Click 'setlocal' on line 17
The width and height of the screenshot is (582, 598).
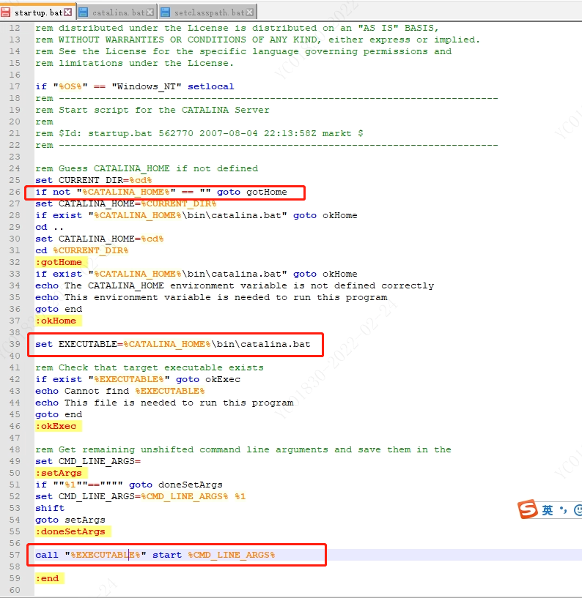pyautogui.click(x=211, y=86)
